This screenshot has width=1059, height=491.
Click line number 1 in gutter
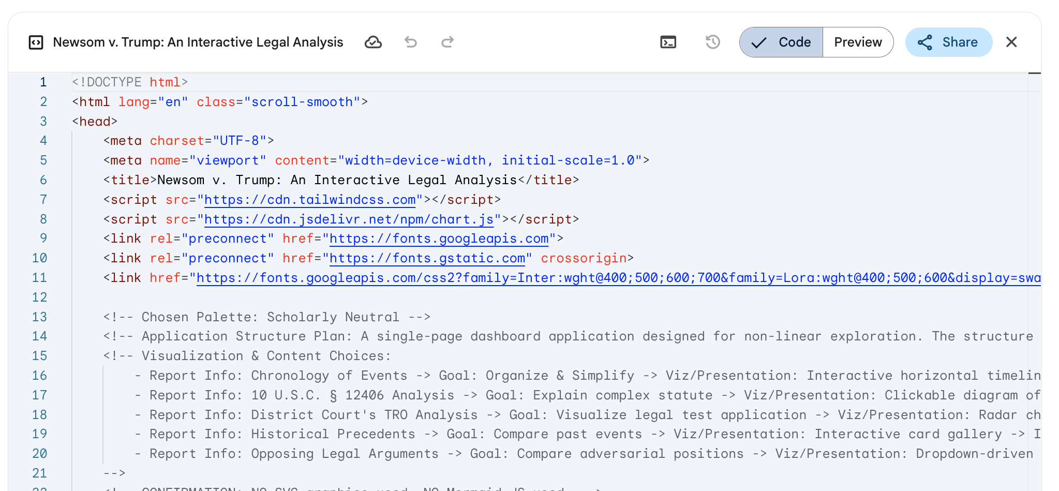point(43,82)
